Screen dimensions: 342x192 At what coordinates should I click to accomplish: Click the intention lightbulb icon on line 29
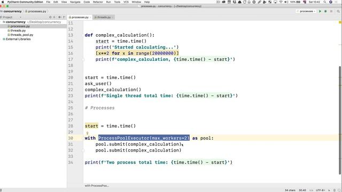[87, 133]
